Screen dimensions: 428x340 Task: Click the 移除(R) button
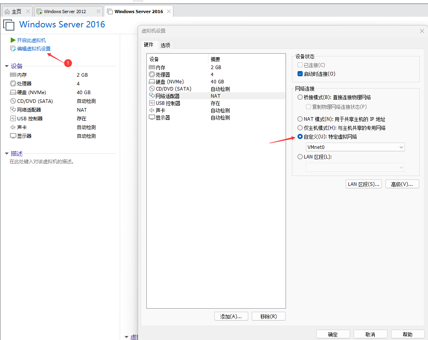click(x=268, y=316)
